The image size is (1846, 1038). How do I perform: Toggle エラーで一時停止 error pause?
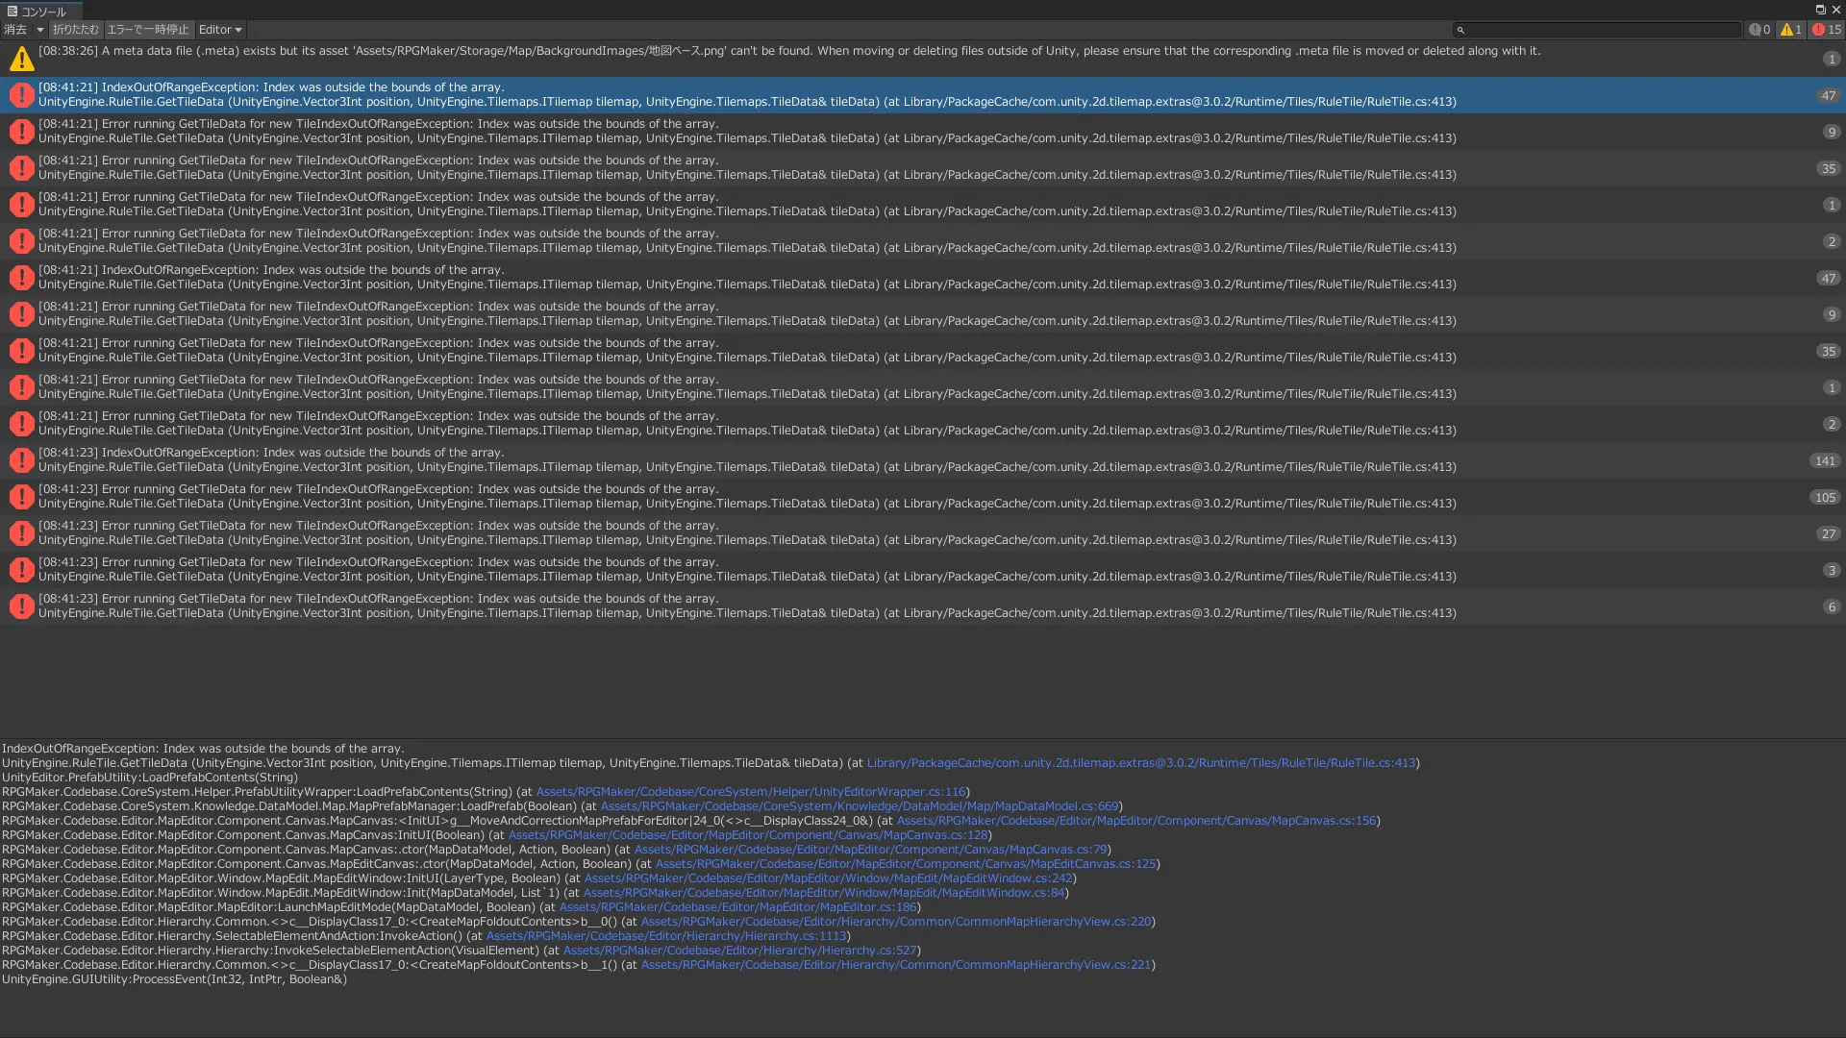(148, 30)
